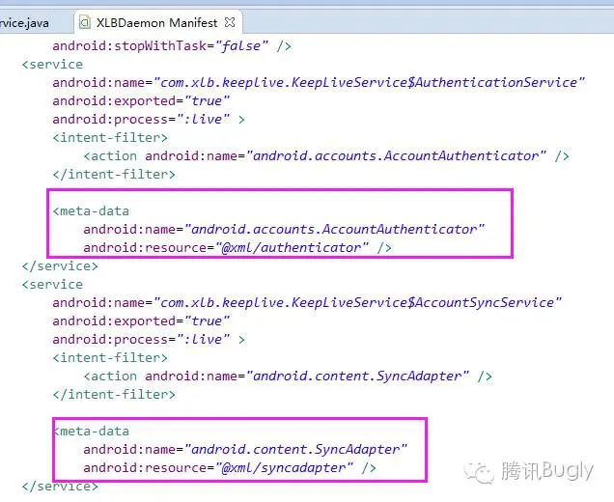Screen dimensions: 614x502
Task: Click the first android:exported "true" value
Action: click(x=207, y=101)
